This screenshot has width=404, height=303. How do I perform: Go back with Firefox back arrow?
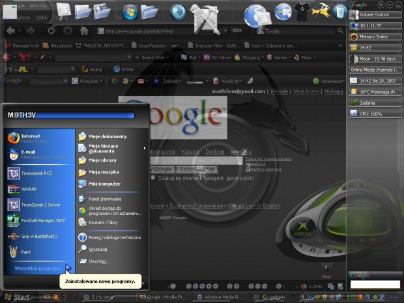pyautogui.click(x=10, y=31)
